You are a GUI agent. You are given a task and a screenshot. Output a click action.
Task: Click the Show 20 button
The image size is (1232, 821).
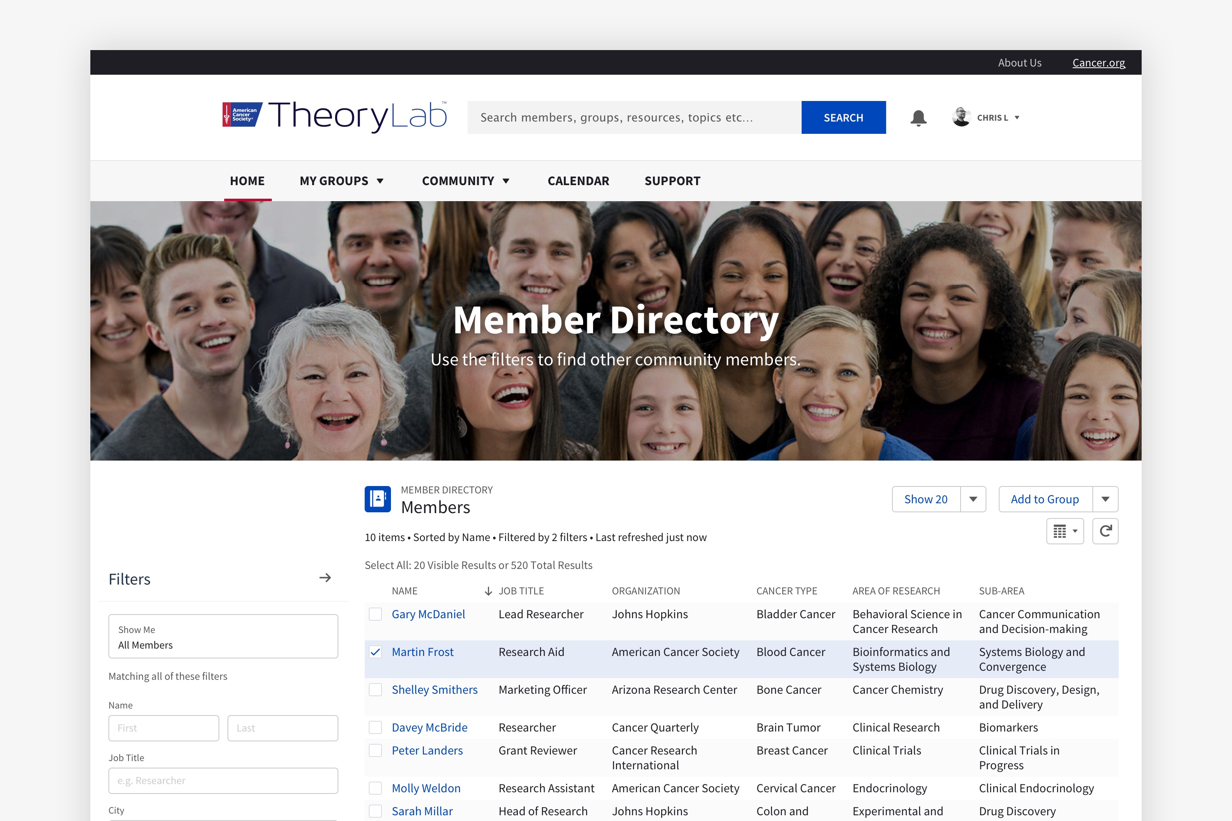926,499
